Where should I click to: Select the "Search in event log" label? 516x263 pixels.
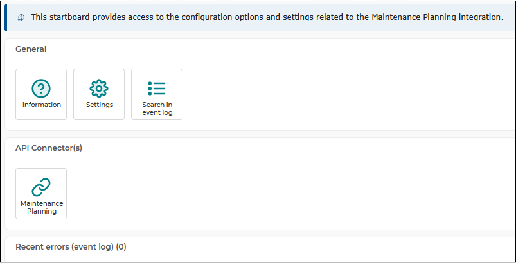click(157, 108)
